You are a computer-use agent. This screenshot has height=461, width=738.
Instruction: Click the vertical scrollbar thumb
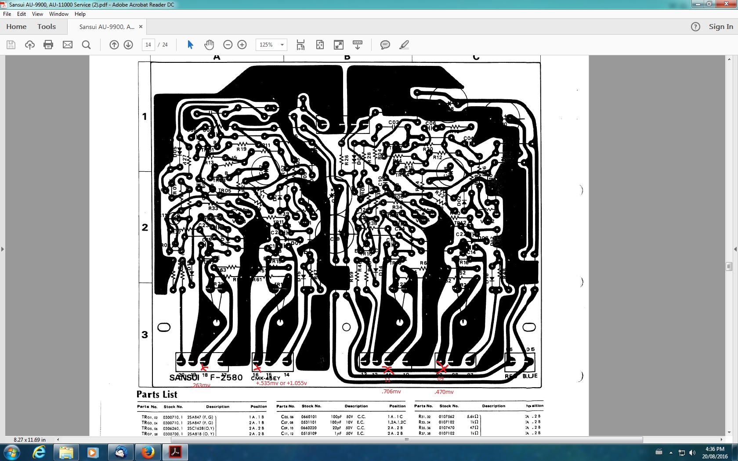tap(729, 266)
